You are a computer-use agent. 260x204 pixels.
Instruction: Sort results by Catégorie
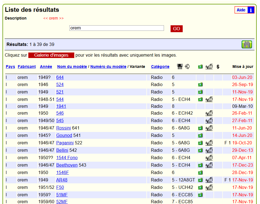pos(160,67)
